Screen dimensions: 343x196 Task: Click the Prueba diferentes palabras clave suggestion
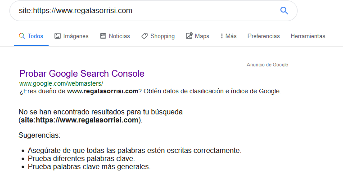click(x=81, y=158)
